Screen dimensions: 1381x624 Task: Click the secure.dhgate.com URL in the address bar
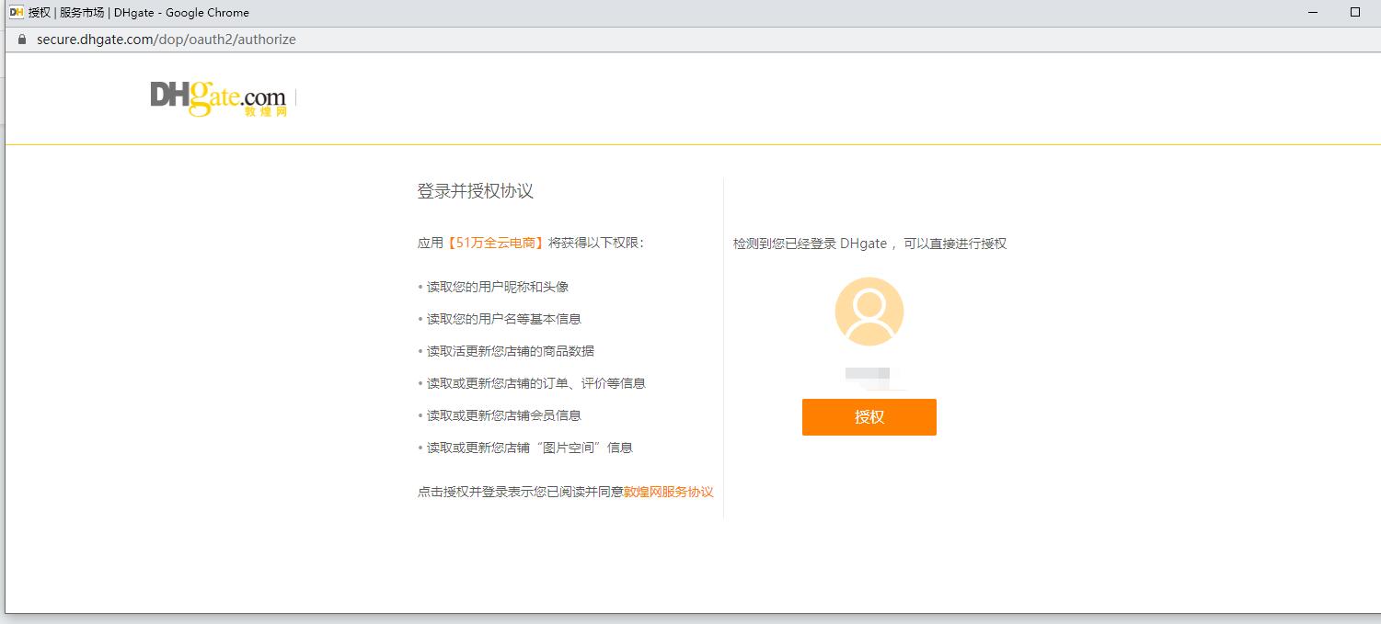(167, 40)
